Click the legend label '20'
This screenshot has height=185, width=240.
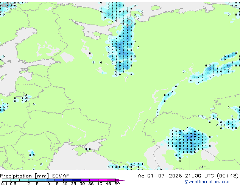[x=65, y=183]
